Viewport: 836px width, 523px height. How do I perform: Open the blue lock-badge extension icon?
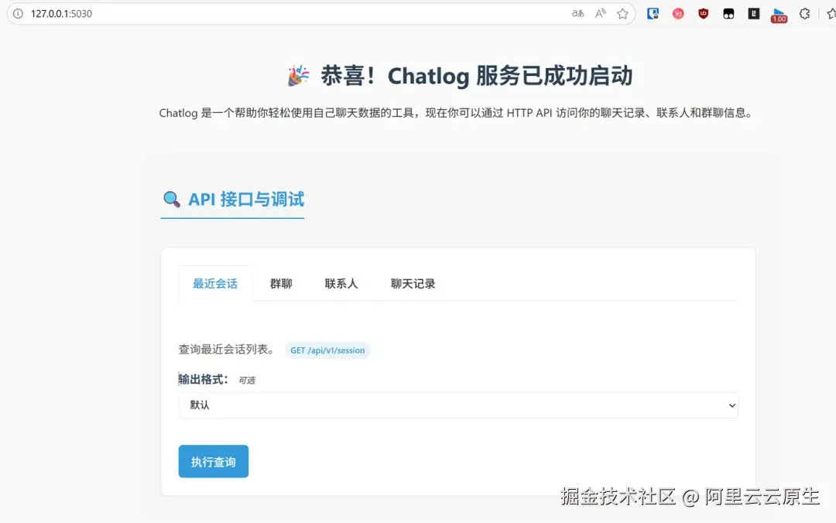click(x=653, y=13)
